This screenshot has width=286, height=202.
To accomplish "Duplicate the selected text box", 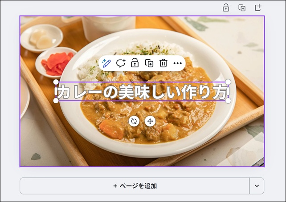I will [149, 63].
